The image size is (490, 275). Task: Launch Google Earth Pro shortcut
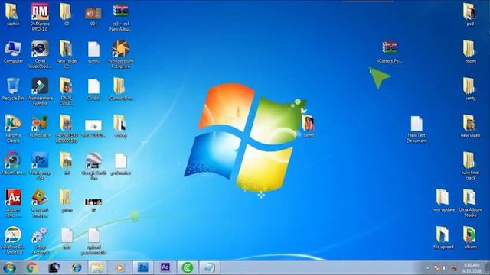(x=93, y=166)
